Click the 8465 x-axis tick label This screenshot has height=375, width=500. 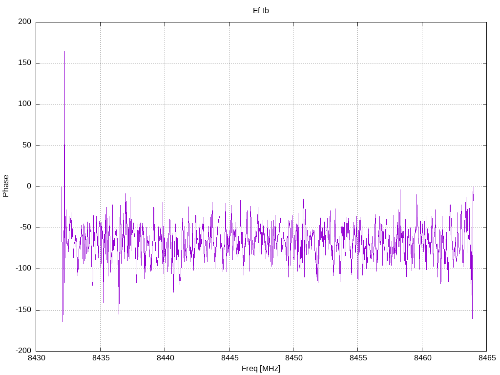tap(486, 358)
